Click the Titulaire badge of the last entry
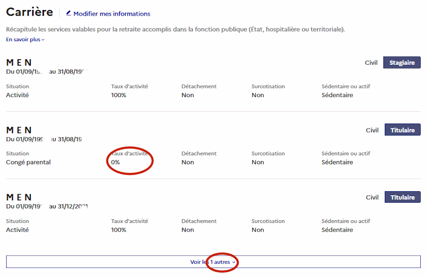Viewport: 426px width, 277px height. point(402,197)
